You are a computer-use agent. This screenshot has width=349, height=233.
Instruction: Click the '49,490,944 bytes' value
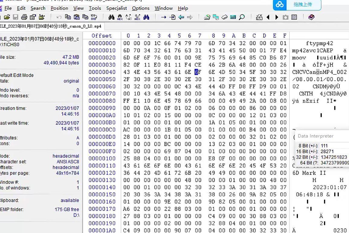(x=61, y=63)
